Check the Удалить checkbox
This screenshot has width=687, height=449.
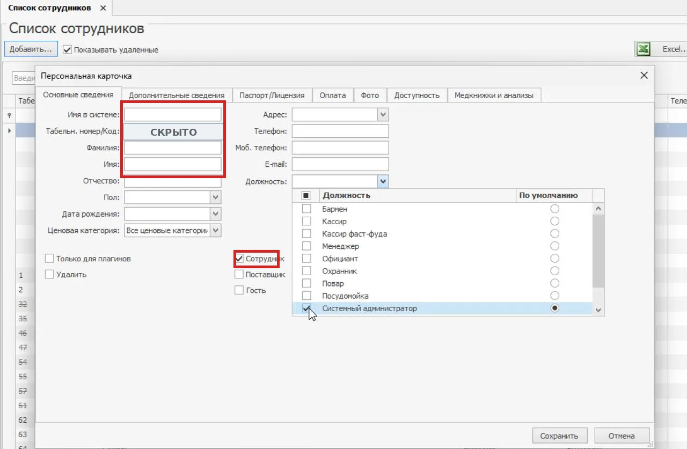(49, 275)
